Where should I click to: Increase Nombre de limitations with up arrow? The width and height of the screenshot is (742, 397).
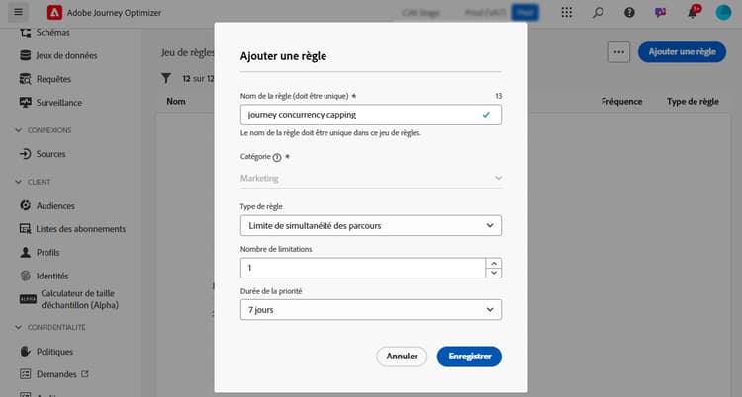point(494,264)
